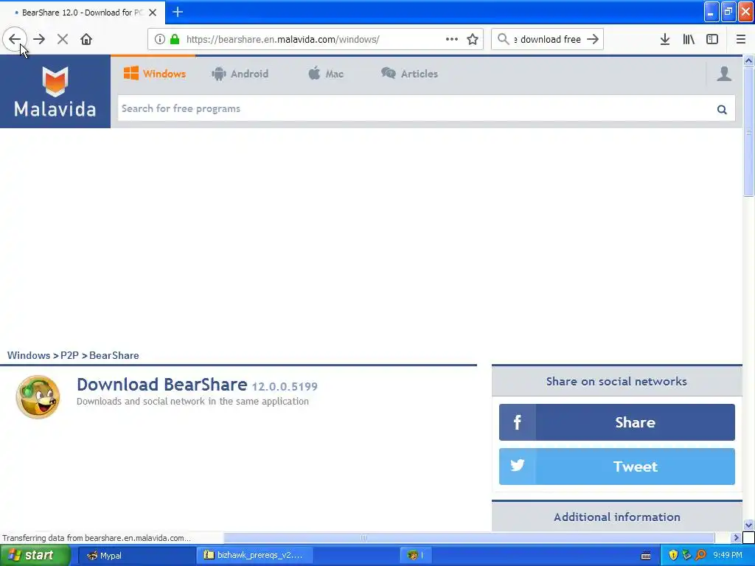This screenshot has height=566, width=755.
Task: Select the BearShare 12.0 browser tab
Action: [82, 13]
